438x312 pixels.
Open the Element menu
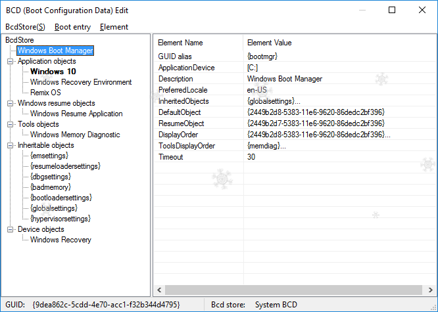click(x=114, y=27)
